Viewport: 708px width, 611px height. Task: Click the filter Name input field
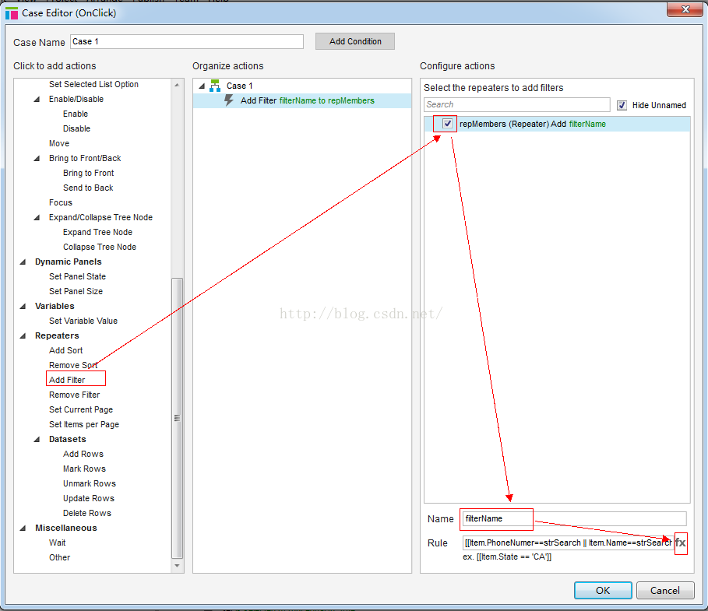(x=574, y=518)
